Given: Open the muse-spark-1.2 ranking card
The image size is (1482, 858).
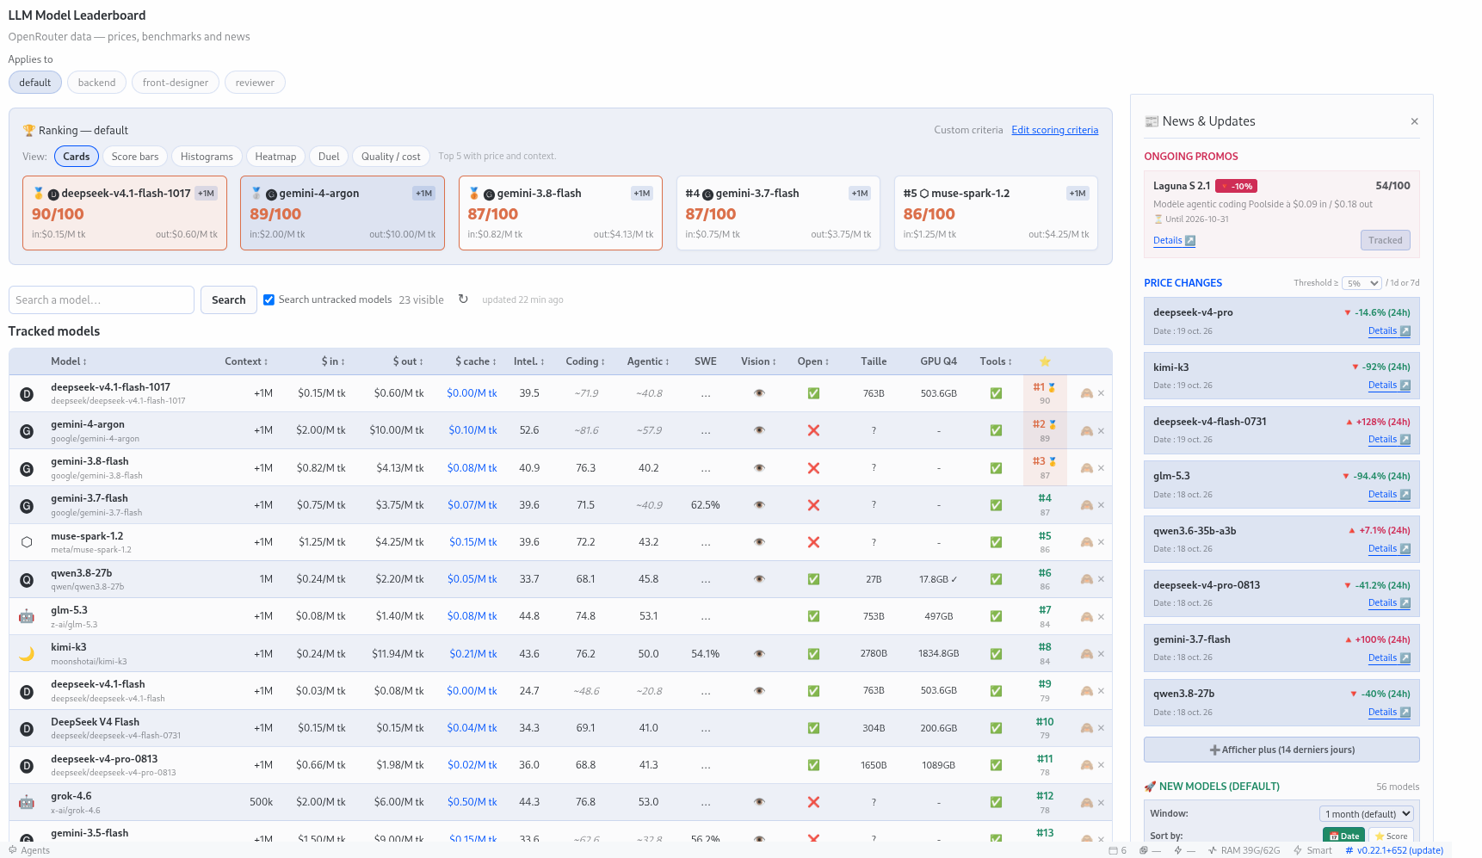Looking at the screenshot, I should 996,213.
